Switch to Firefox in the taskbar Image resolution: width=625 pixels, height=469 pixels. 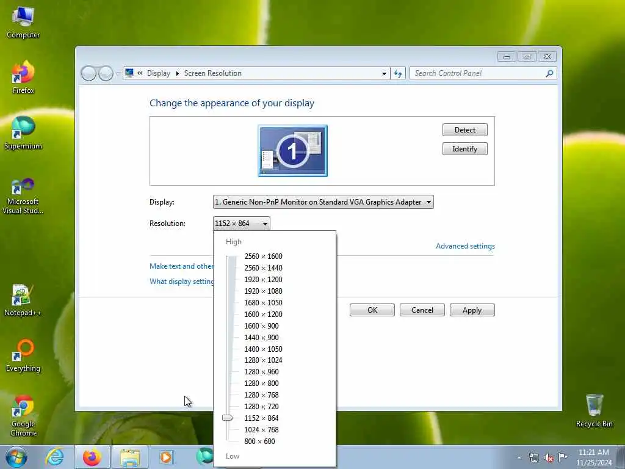click(92, 457)
